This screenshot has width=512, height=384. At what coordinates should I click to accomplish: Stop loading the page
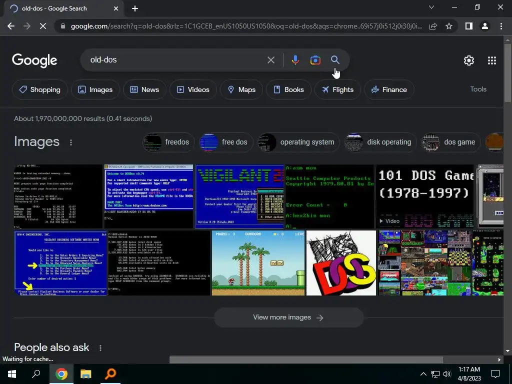click(43, 26)
